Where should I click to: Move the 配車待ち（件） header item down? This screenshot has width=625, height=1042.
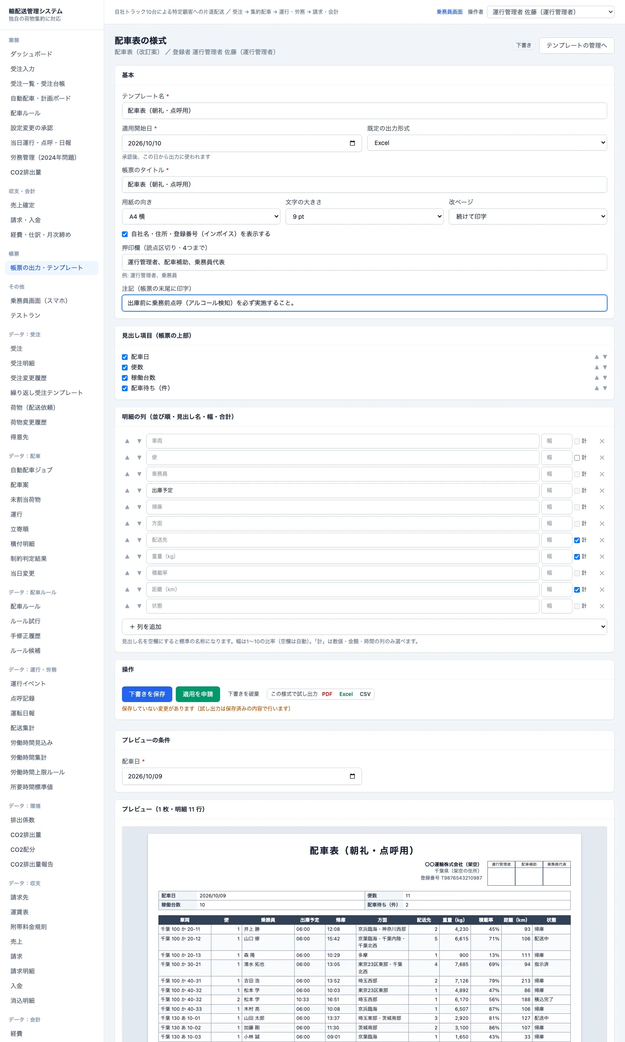(605, 388)
